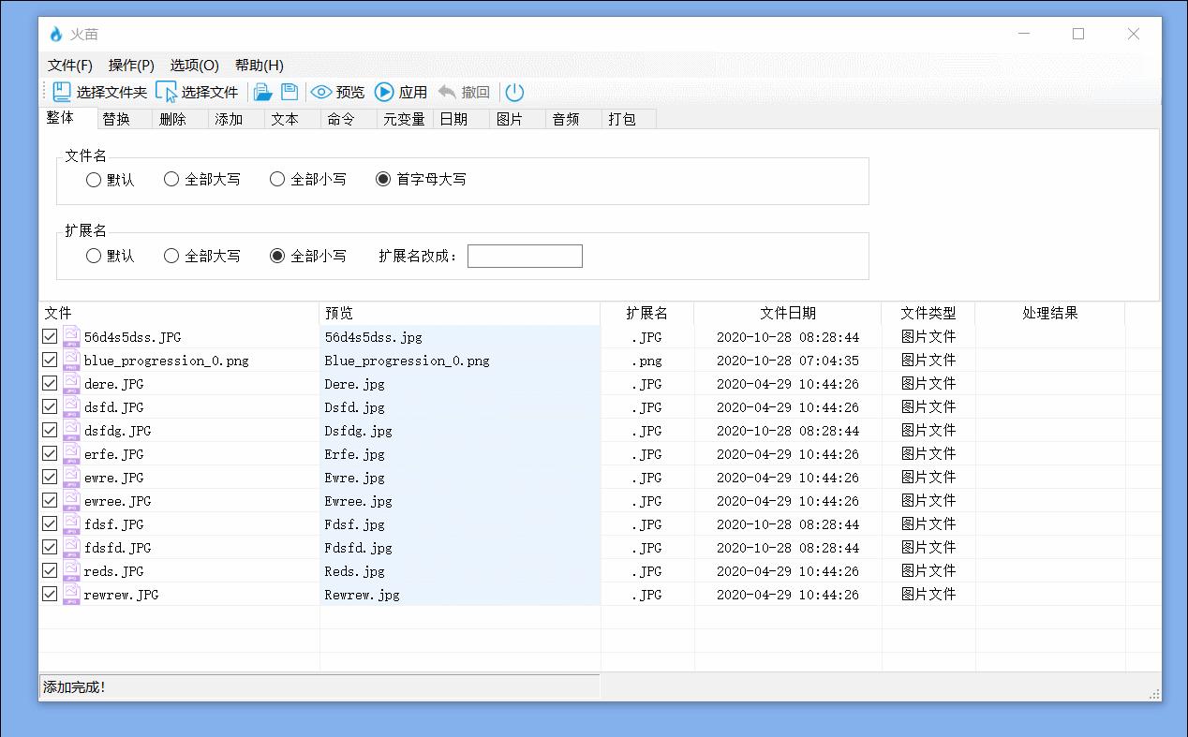Image resolution: width=1188 pixels, height=737 pixels.
Task: Select the 选择文件夹 folder-picker icon
Action: click(x=61, y=91)
